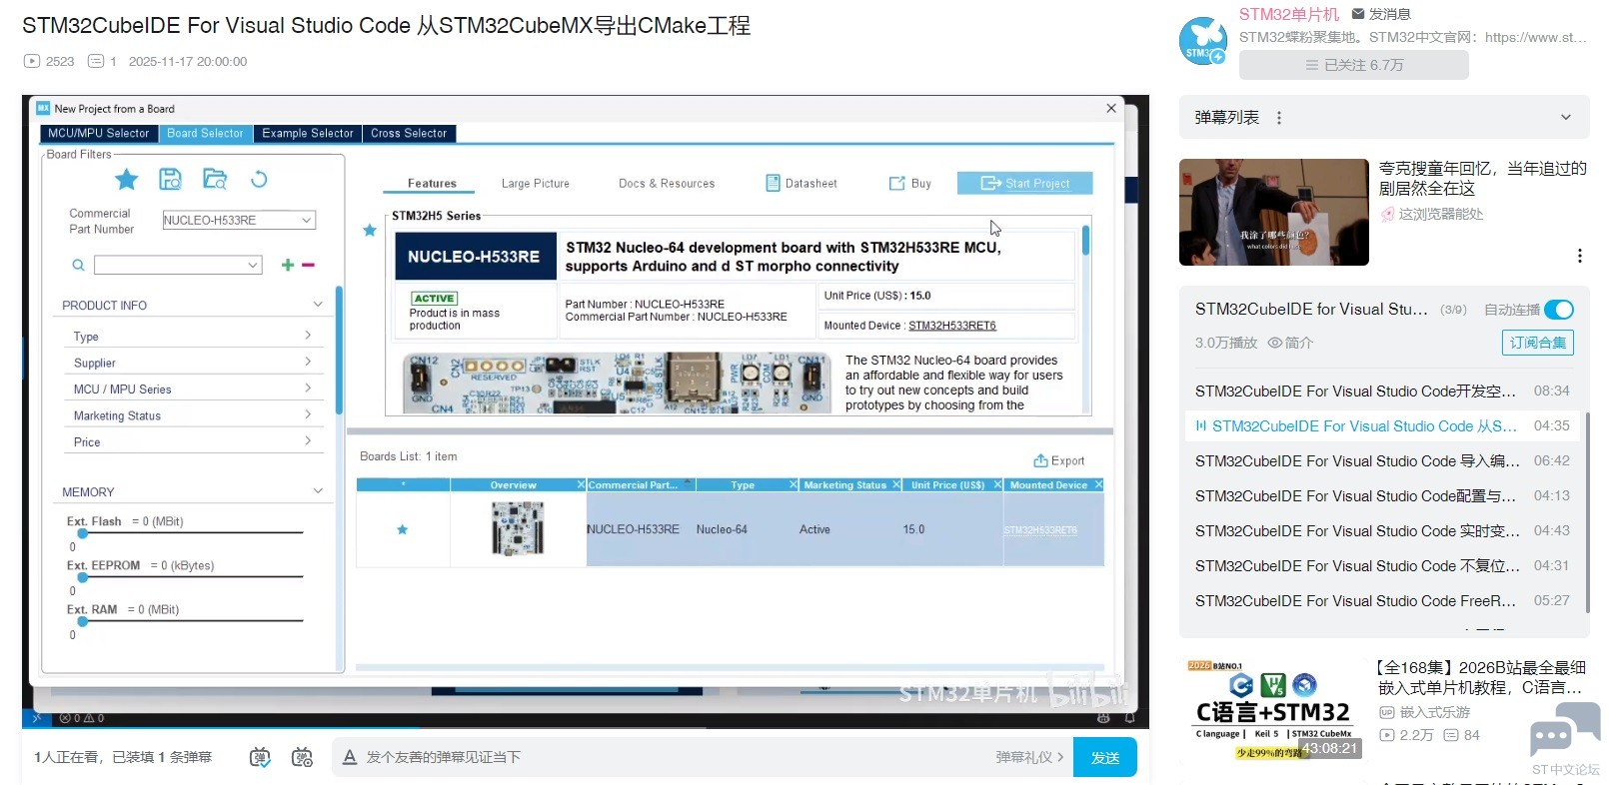Click the 发消息 envelope icon

1358,14
